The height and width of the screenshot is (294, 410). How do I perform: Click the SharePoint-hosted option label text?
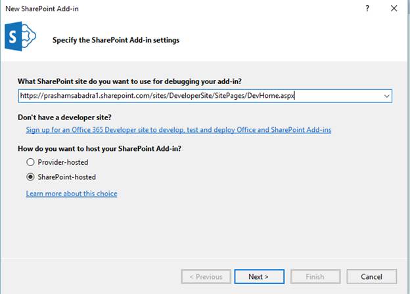(x=67, y=177)
